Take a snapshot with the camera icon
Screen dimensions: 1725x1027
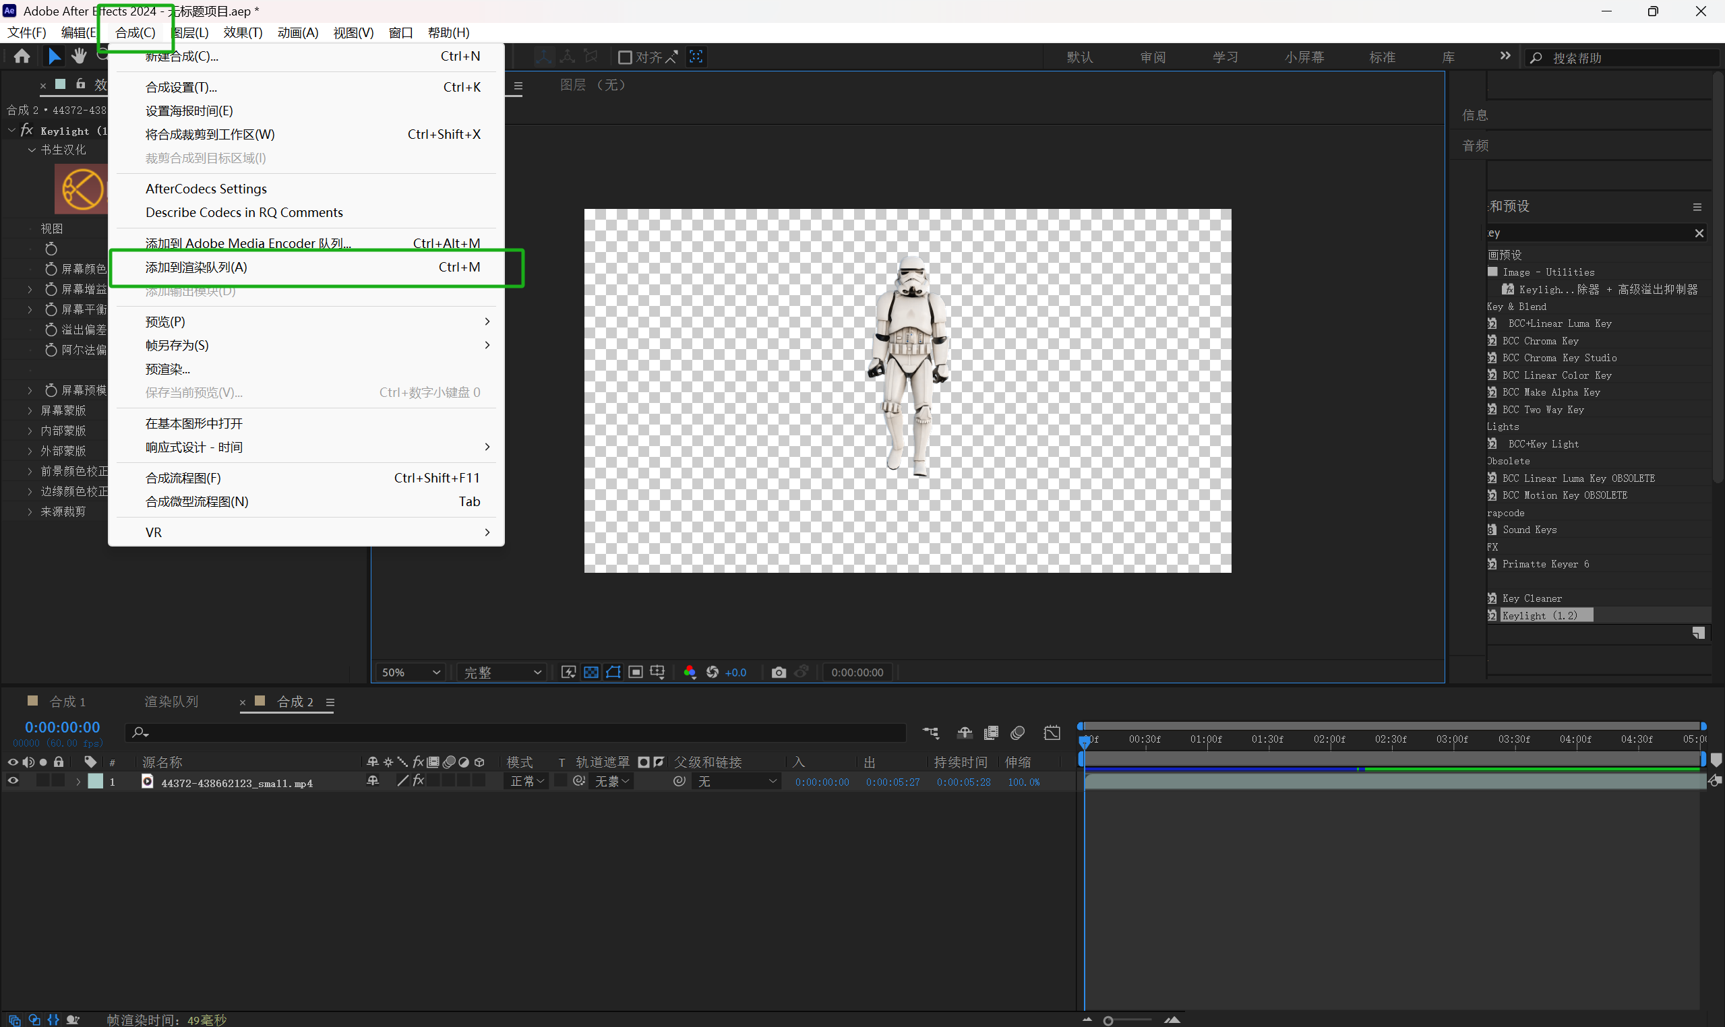[x=779, y=672]
